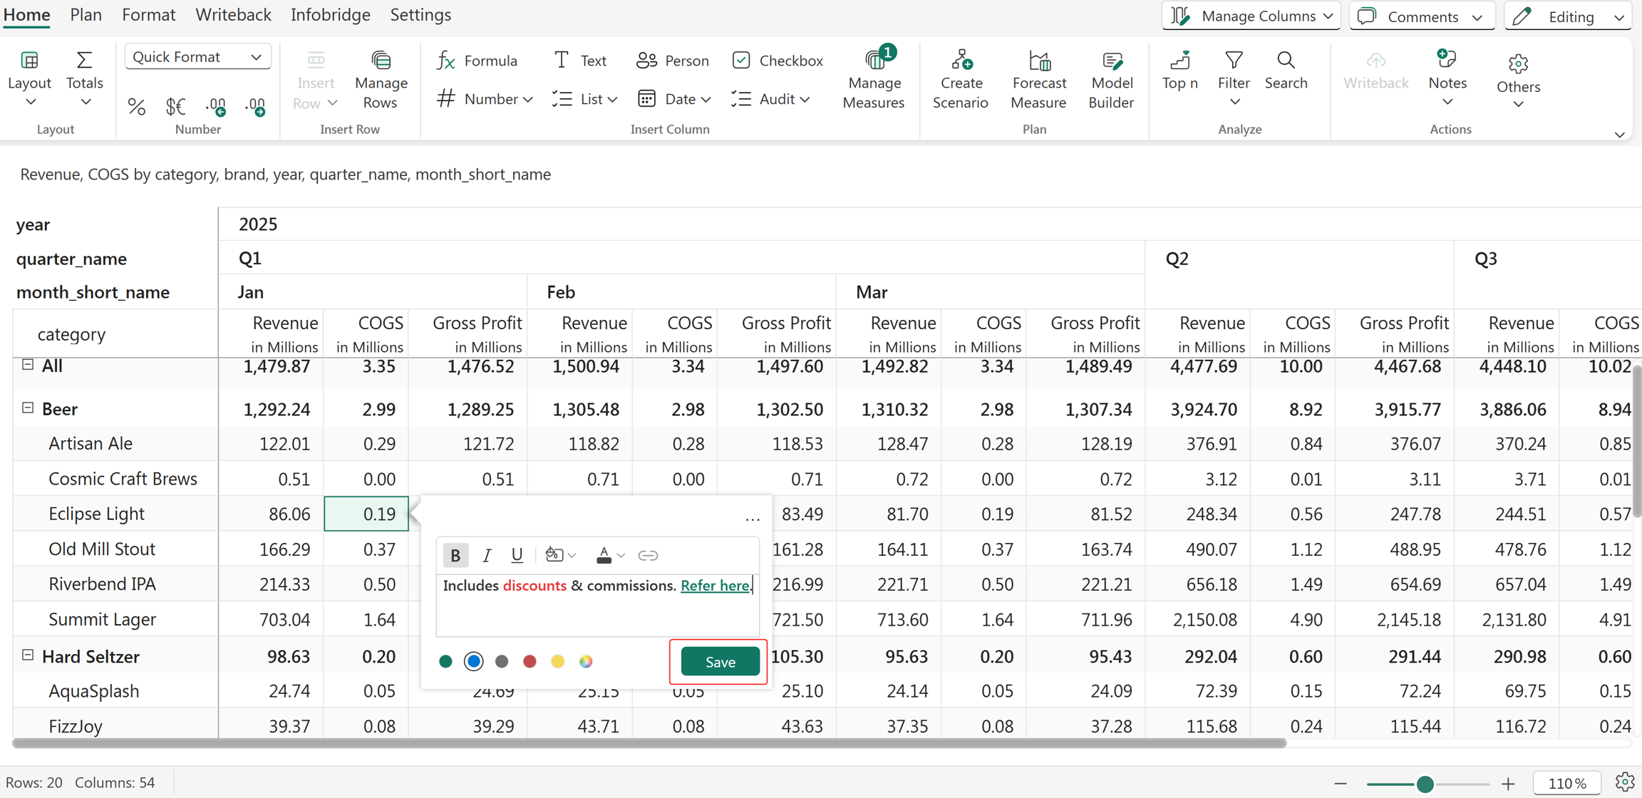Switch to the Writeback tab

(233, 15)
